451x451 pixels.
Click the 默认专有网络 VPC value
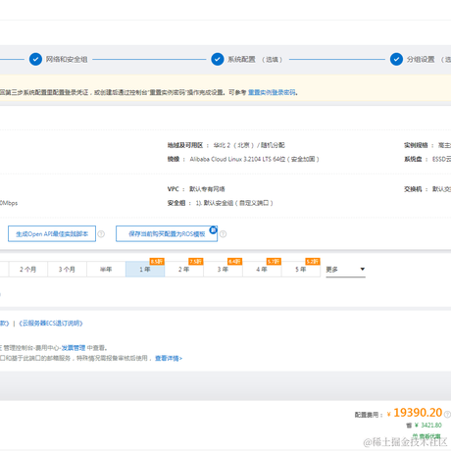coord(207,189)
